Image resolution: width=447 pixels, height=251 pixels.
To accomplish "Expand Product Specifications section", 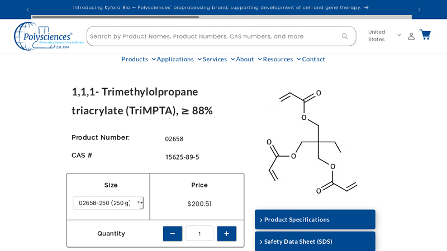I will [x=315, y=219].
